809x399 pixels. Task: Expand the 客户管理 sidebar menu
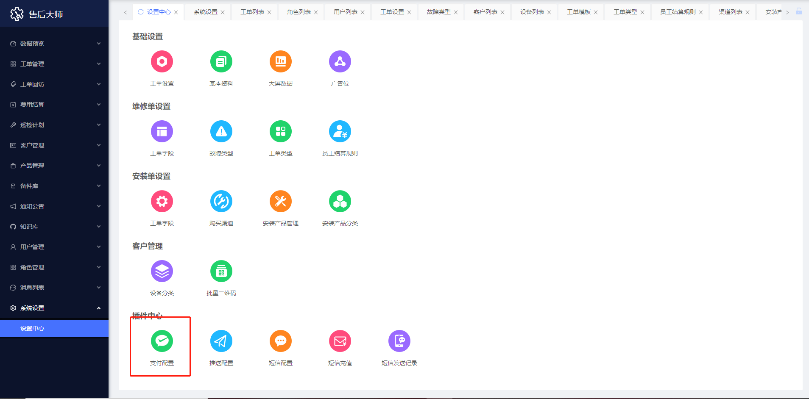pos(54,145)
